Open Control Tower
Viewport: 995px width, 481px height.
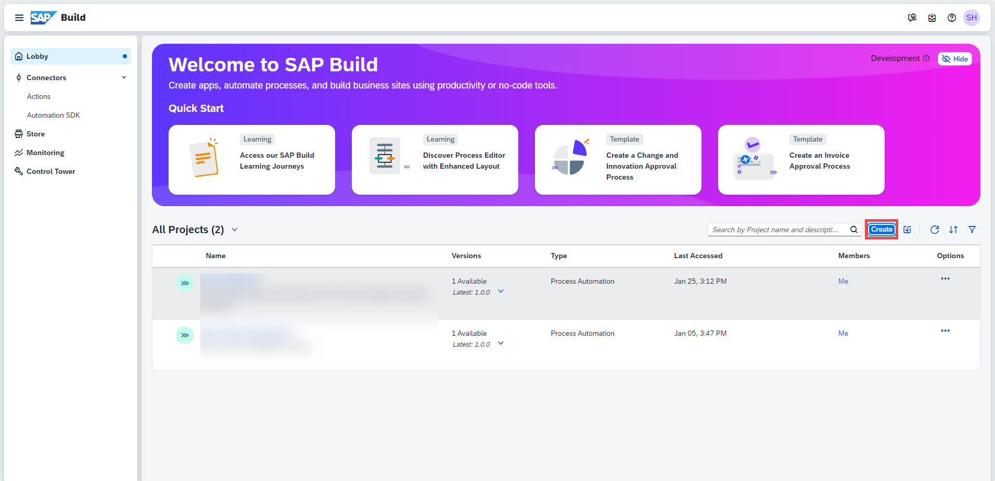click(51, 171)
